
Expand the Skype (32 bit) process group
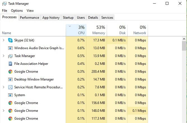[x=3, y=40]
